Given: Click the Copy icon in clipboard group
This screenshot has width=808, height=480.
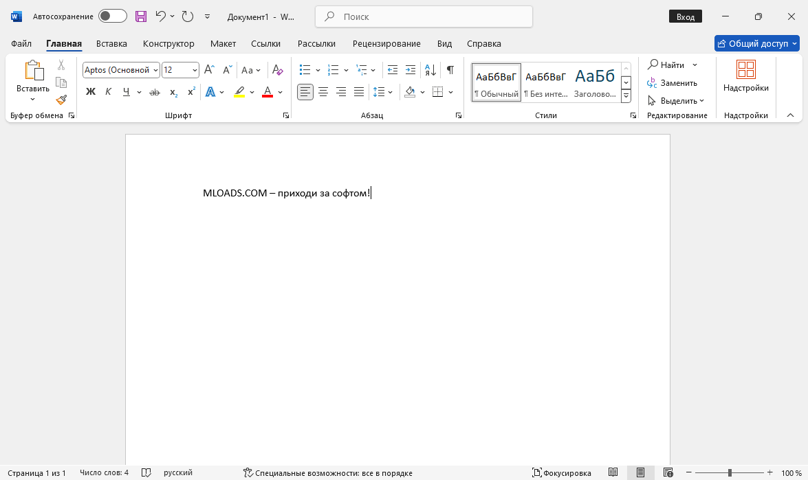Looking at the screenshot, I should click(61, 82).
